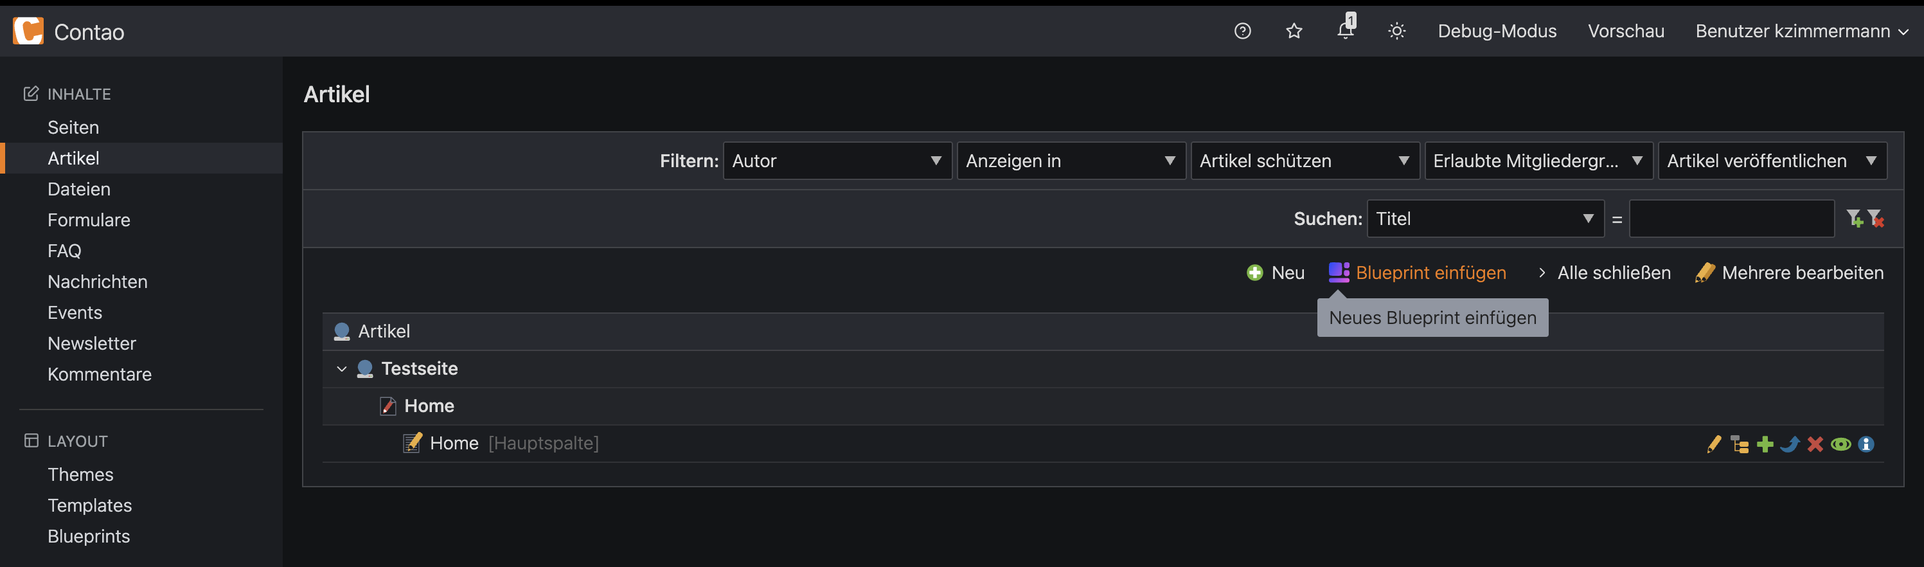Go to Nachrichten in the sidebar

coord(98,282)
